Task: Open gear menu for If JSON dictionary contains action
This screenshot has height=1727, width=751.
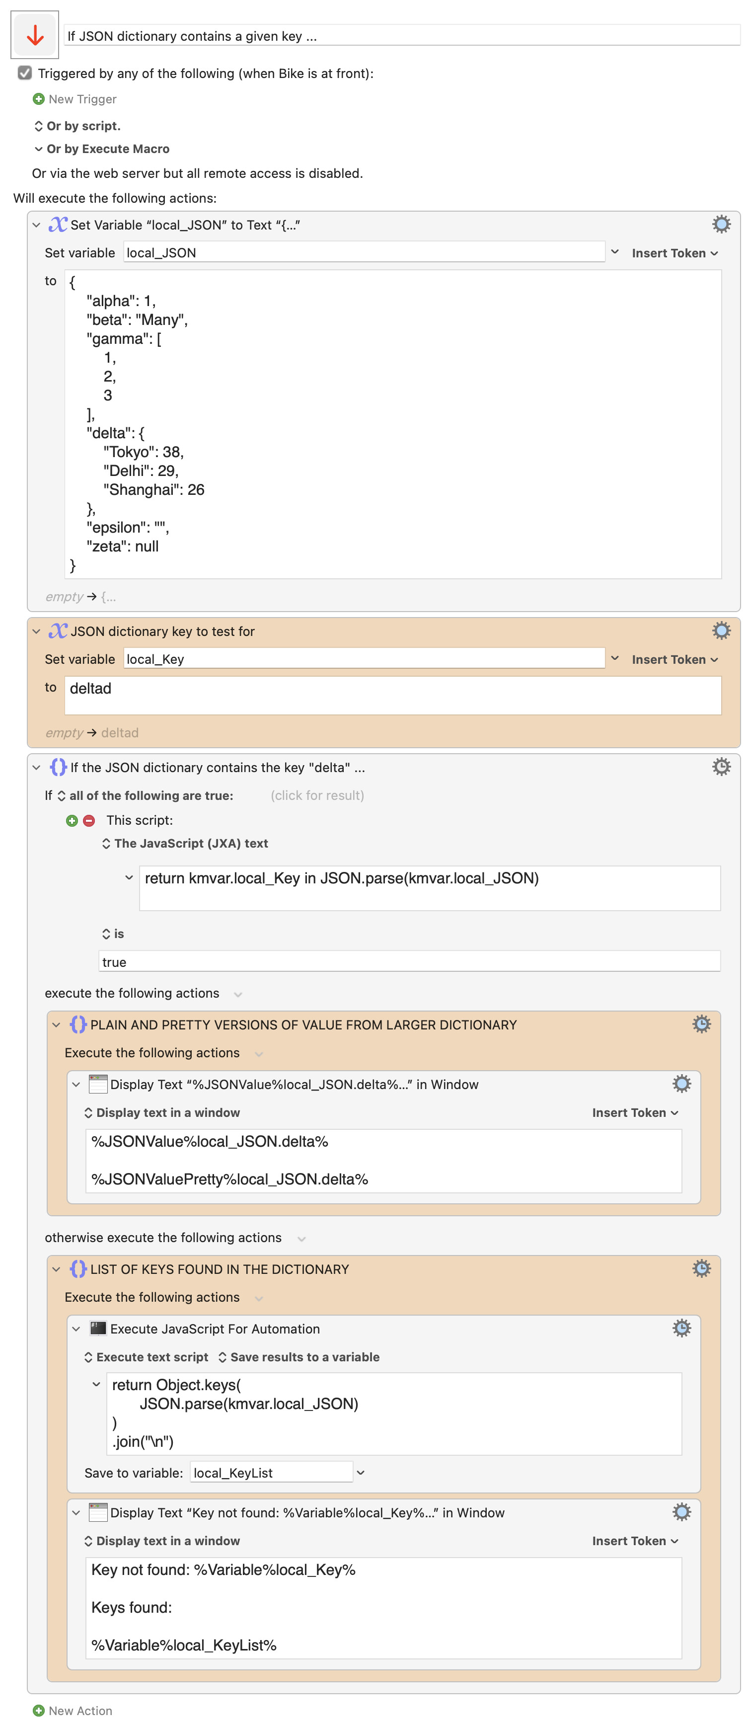Action: pyautogui.click(x=721, y=766)
